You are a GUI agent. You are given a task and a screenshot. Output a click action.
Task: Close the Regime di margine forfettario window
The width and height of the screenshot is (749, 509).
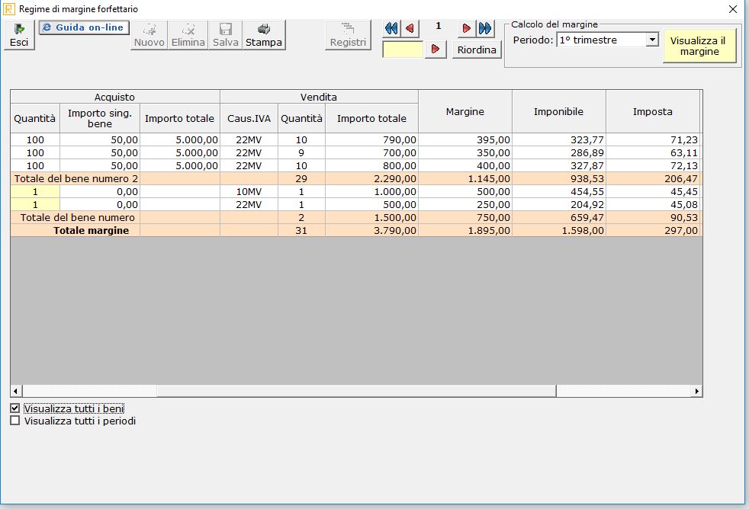click(x=733, y=9)
